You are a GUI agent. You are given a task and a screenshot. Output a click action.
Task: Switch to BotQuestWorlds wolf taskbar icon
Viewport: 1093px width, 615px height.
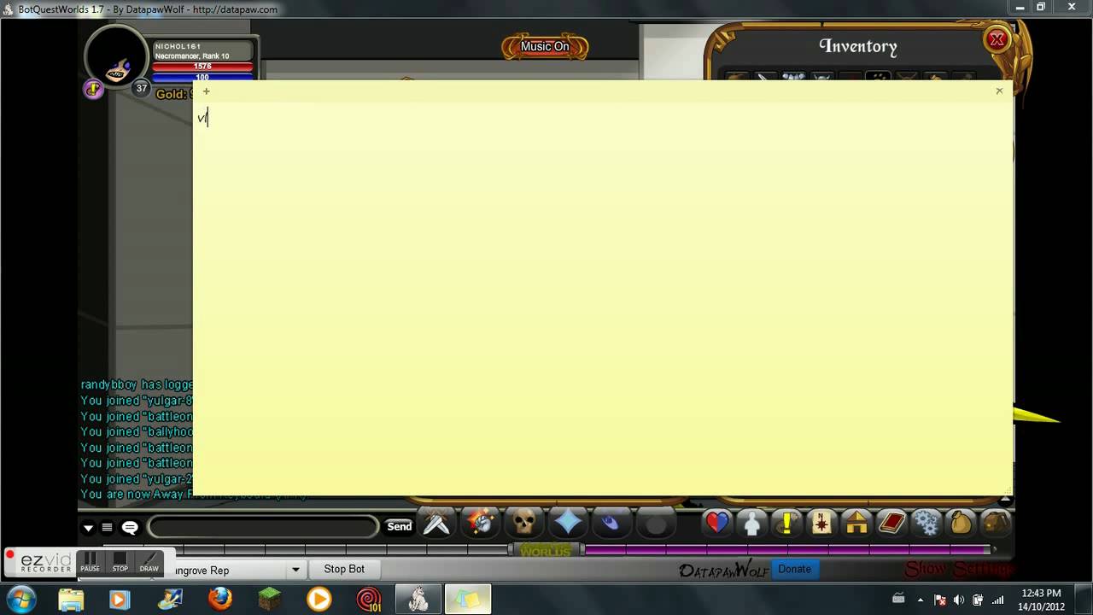click(x=418, y=600)
